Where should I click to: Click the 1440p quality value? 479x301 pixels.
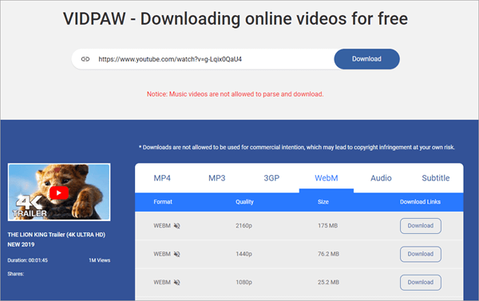[x=243, y=254]
